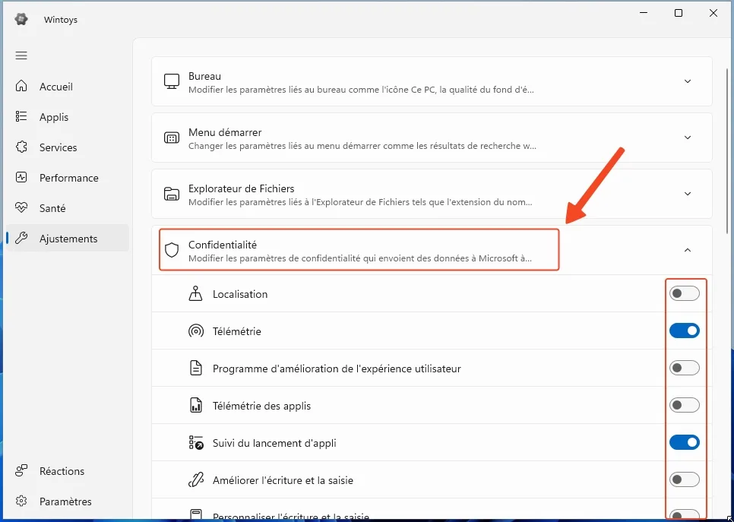Turn off Suivi du lancement d'appli
734x522 pixels.
coord(685,442)
